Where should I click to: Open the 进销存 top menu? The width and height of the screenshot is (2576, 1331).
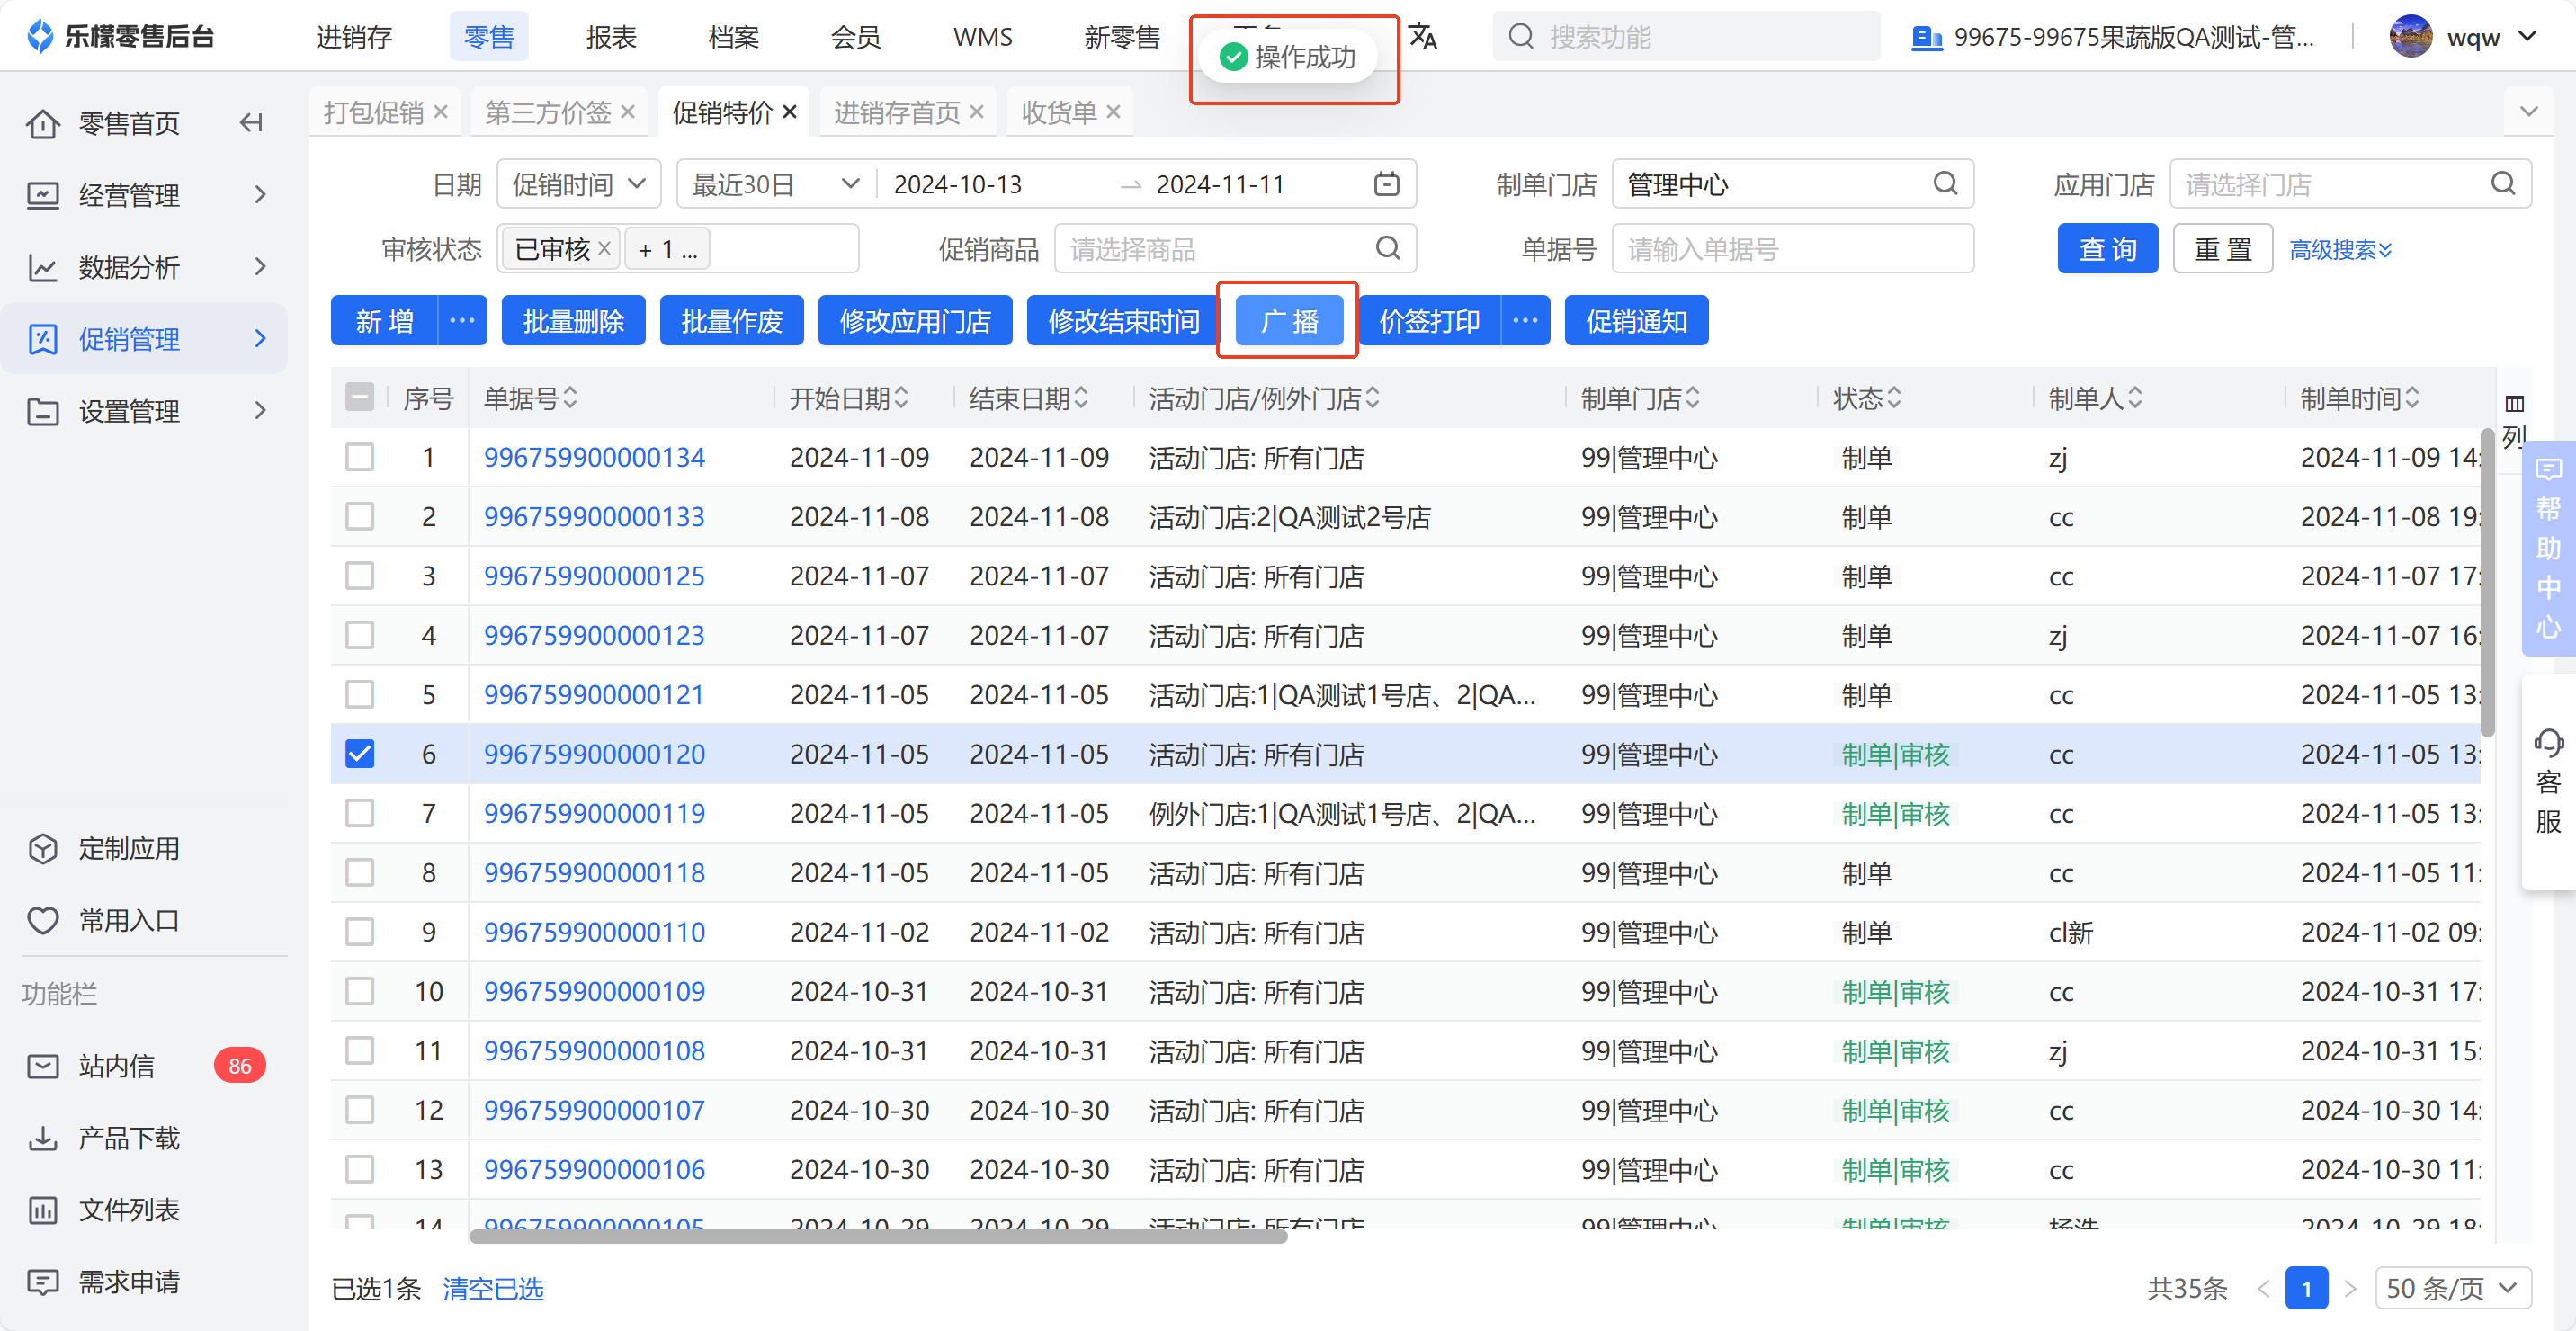pyautogui.click(x=354, y=37)
